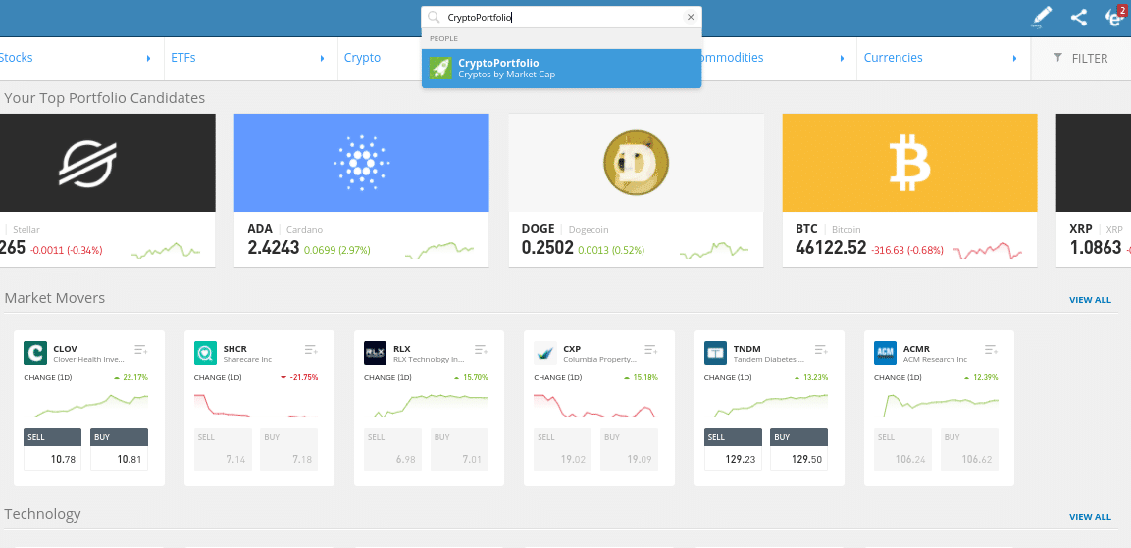Click SELL 10.78 on CLOV
1131x548 pixels.
53,449
